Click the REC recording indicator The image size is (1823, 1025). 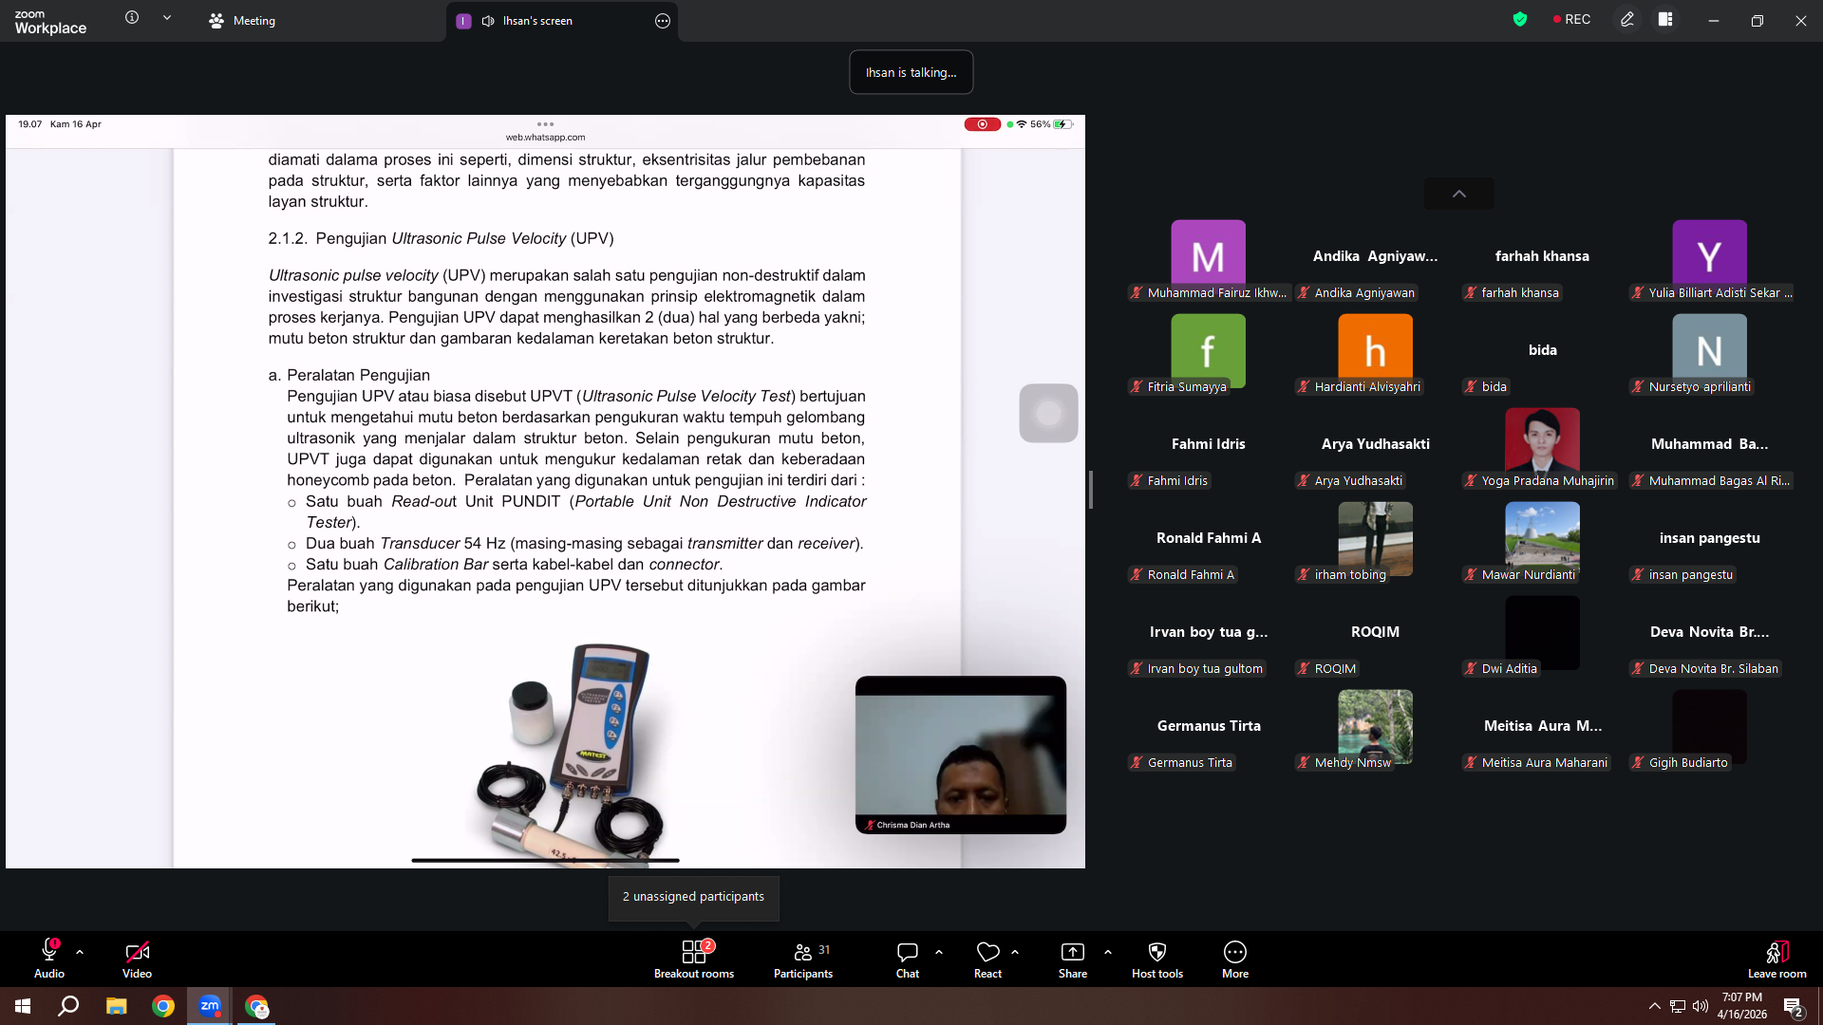coord(1571,19)
